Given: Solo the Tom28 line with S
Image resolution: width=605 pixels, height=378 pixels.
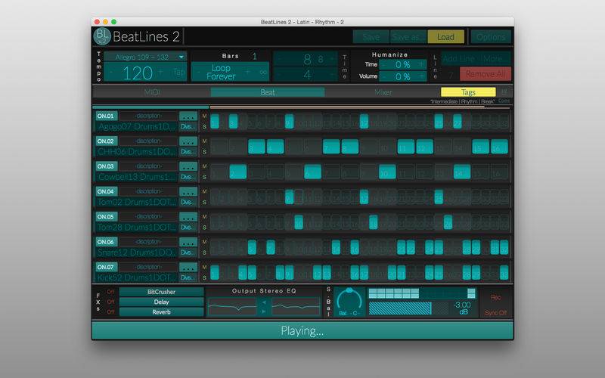Looking at the screenshot, I should click(x=204, y=228).
